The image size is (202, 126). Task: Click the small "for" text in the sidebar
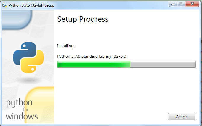pos(26,110)
